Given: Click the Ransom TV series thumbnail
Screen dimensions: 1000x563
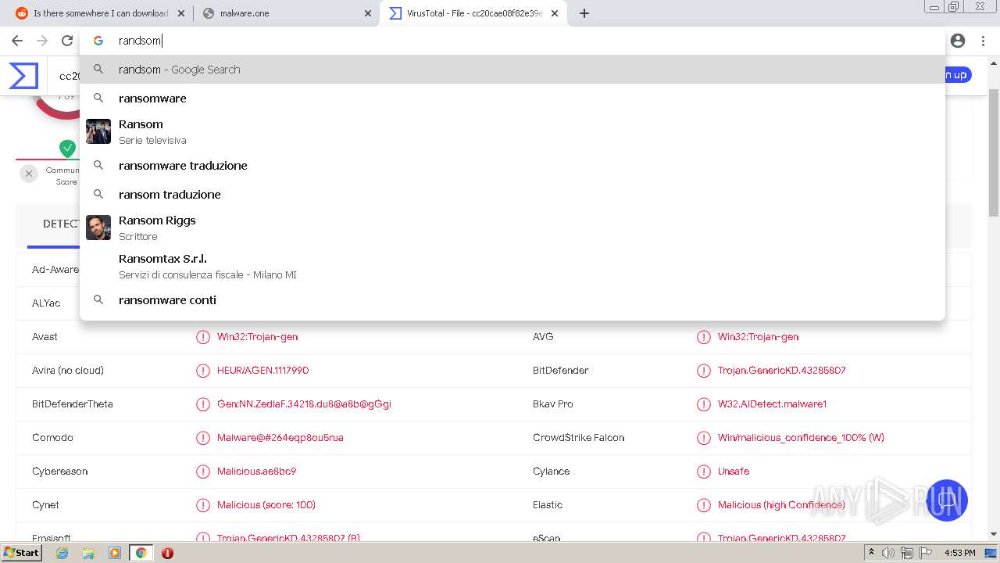Looking at the screenshot, I should point(98,131).
